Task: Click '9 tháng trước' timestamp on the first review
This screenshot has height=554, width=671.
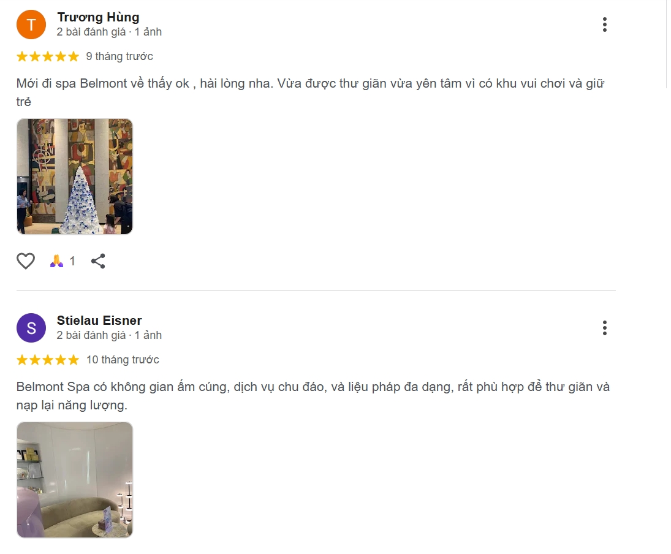Action: point(120,56)
